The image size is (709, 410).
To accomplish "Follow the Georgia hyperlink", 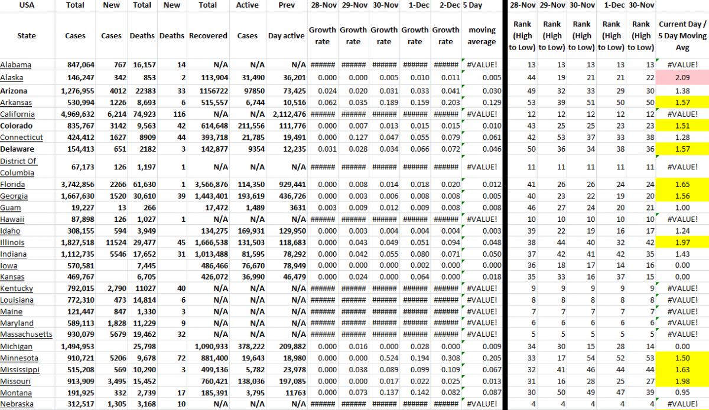I will coord(18,196).
